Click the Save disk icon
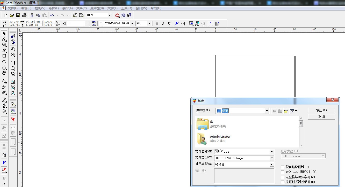The width and height of the screenshot is (345, 187). 18,15
